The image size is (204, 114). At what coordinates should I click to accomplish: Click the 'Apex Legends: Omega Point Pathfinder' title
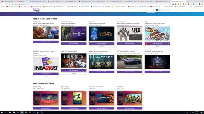(x=128, y=23)
